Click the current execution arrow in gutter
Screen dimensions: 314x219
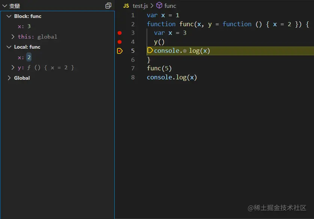pyautogui.click(x=120, y=51)
